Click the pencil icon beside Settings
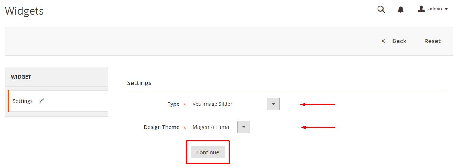The width and height of the screenshot is (460, 167). coord(41,101)
